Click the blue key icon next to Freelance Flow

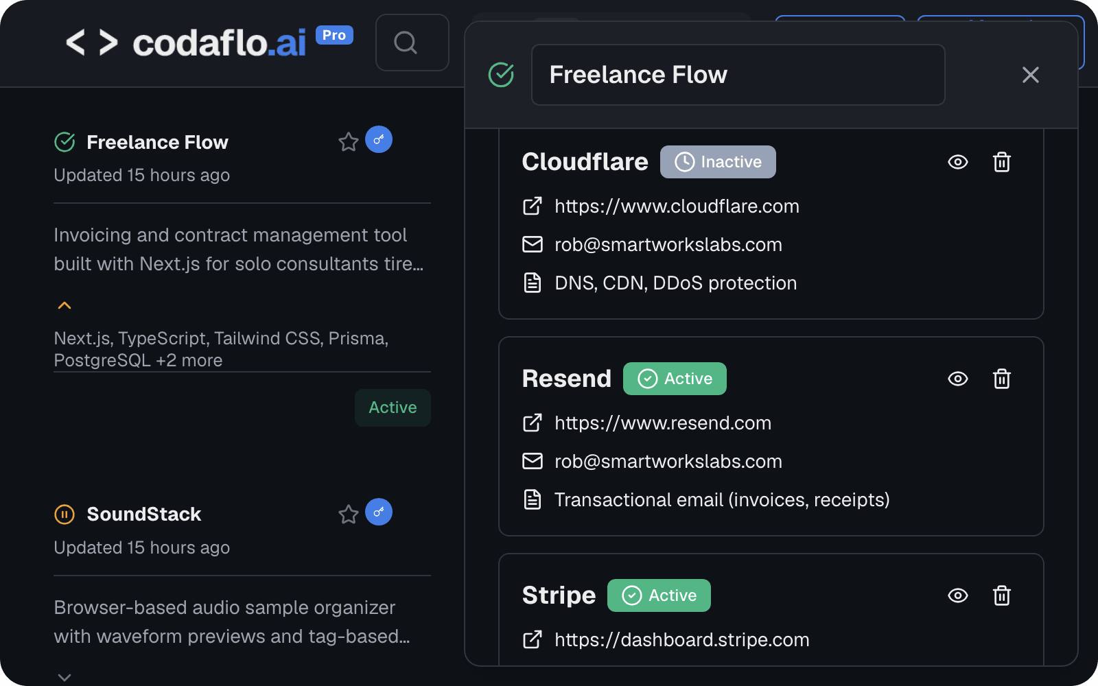click(379, 139)
